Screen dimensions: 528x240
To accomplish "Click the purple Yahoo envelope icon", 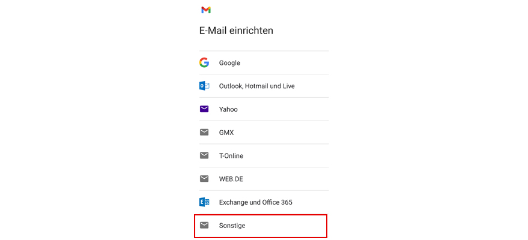I will coord(204,109).
